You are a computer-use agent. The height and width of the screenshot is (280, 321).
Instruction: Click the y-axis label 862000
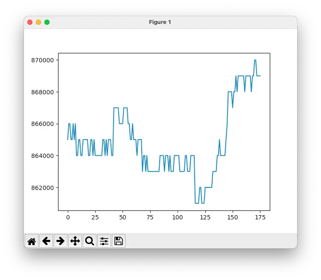click(42, 188)
